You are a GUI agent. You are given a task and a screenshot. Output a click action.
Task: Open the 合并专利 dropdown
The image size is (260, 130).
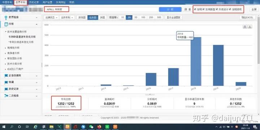click(x=67, y=18)
